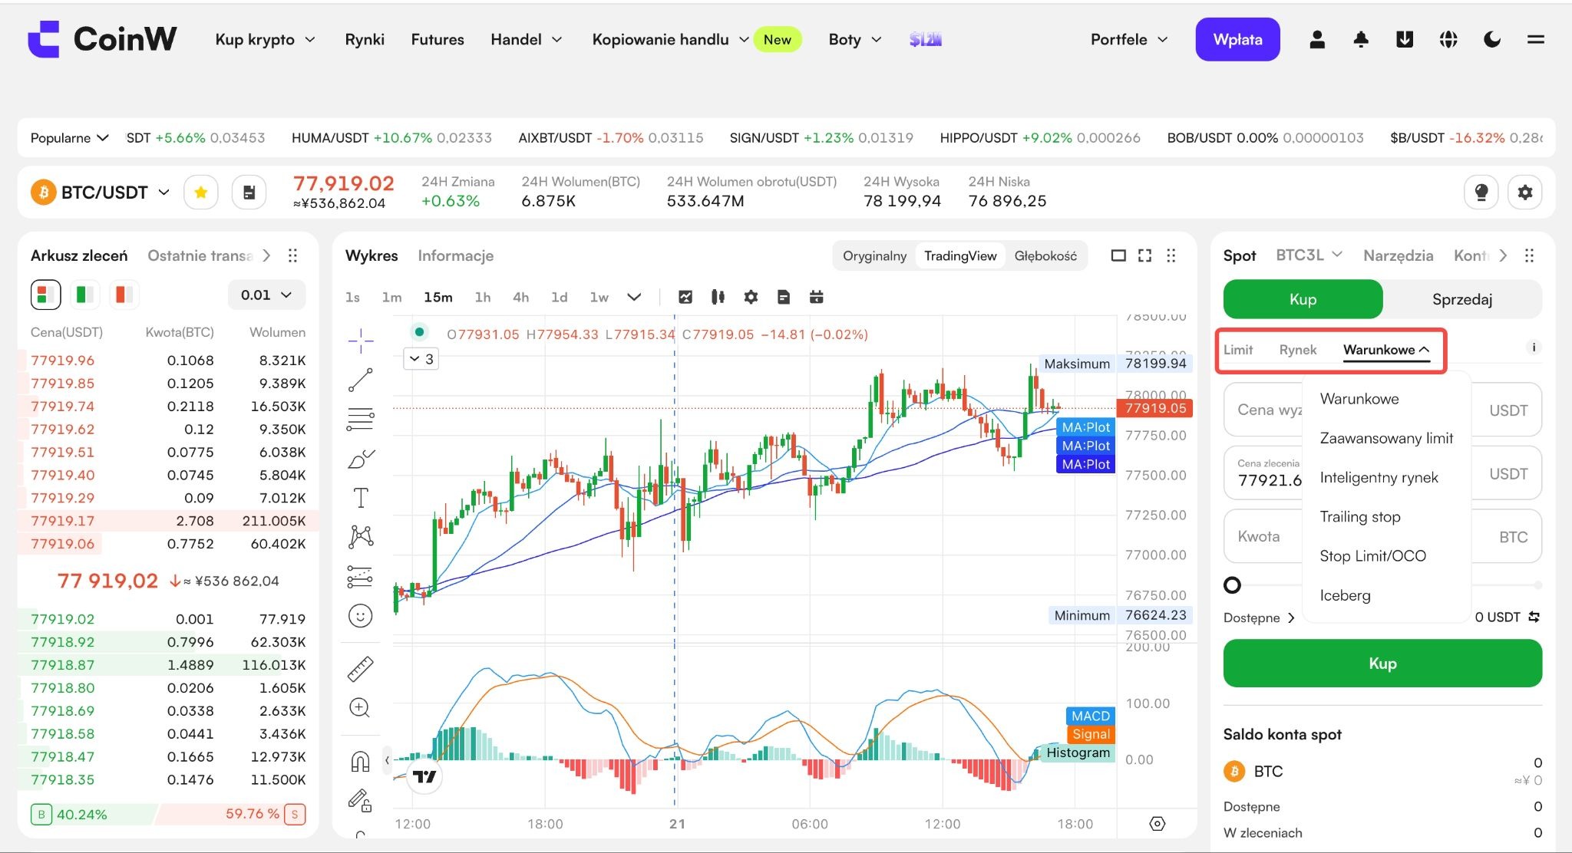Toggle lock all drawings tool
Screen dimensions: 1572x853
point(360,800)
